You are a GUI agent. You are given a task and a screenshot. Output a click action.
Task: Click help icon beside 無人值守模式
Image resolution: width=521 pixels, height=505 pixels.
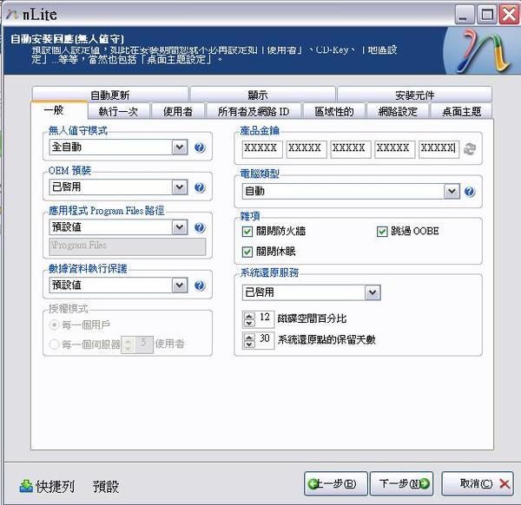tap(200, 148)
